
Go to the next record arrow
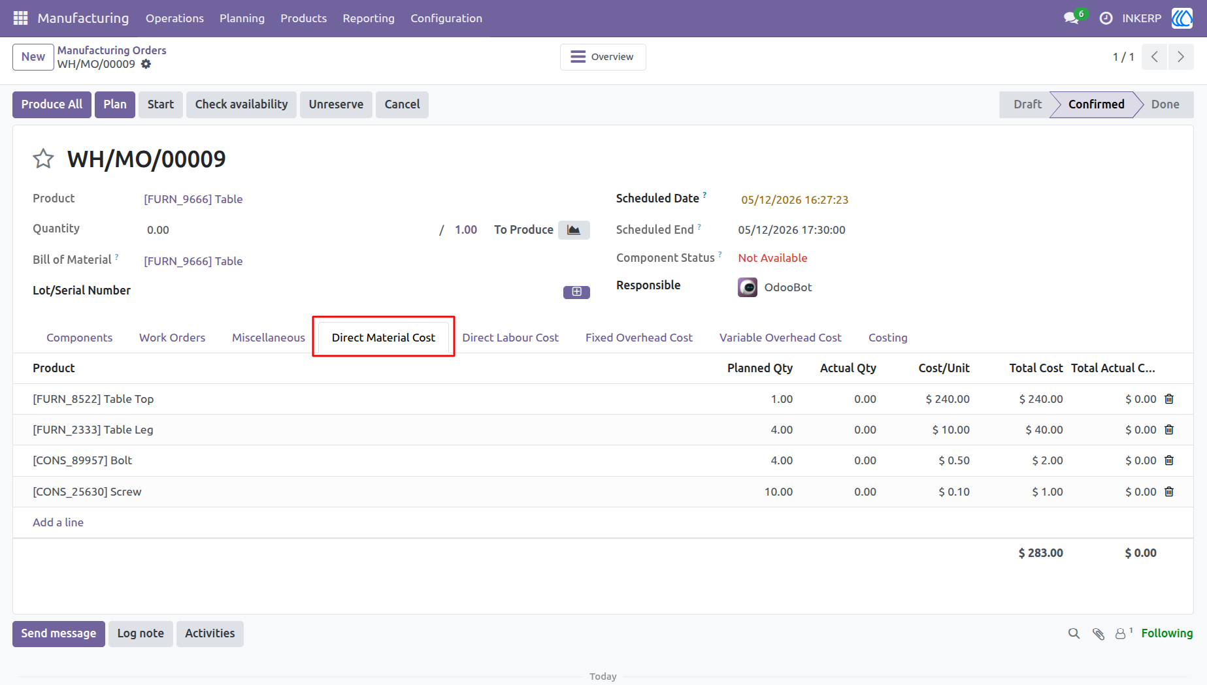coord(1181,57)
